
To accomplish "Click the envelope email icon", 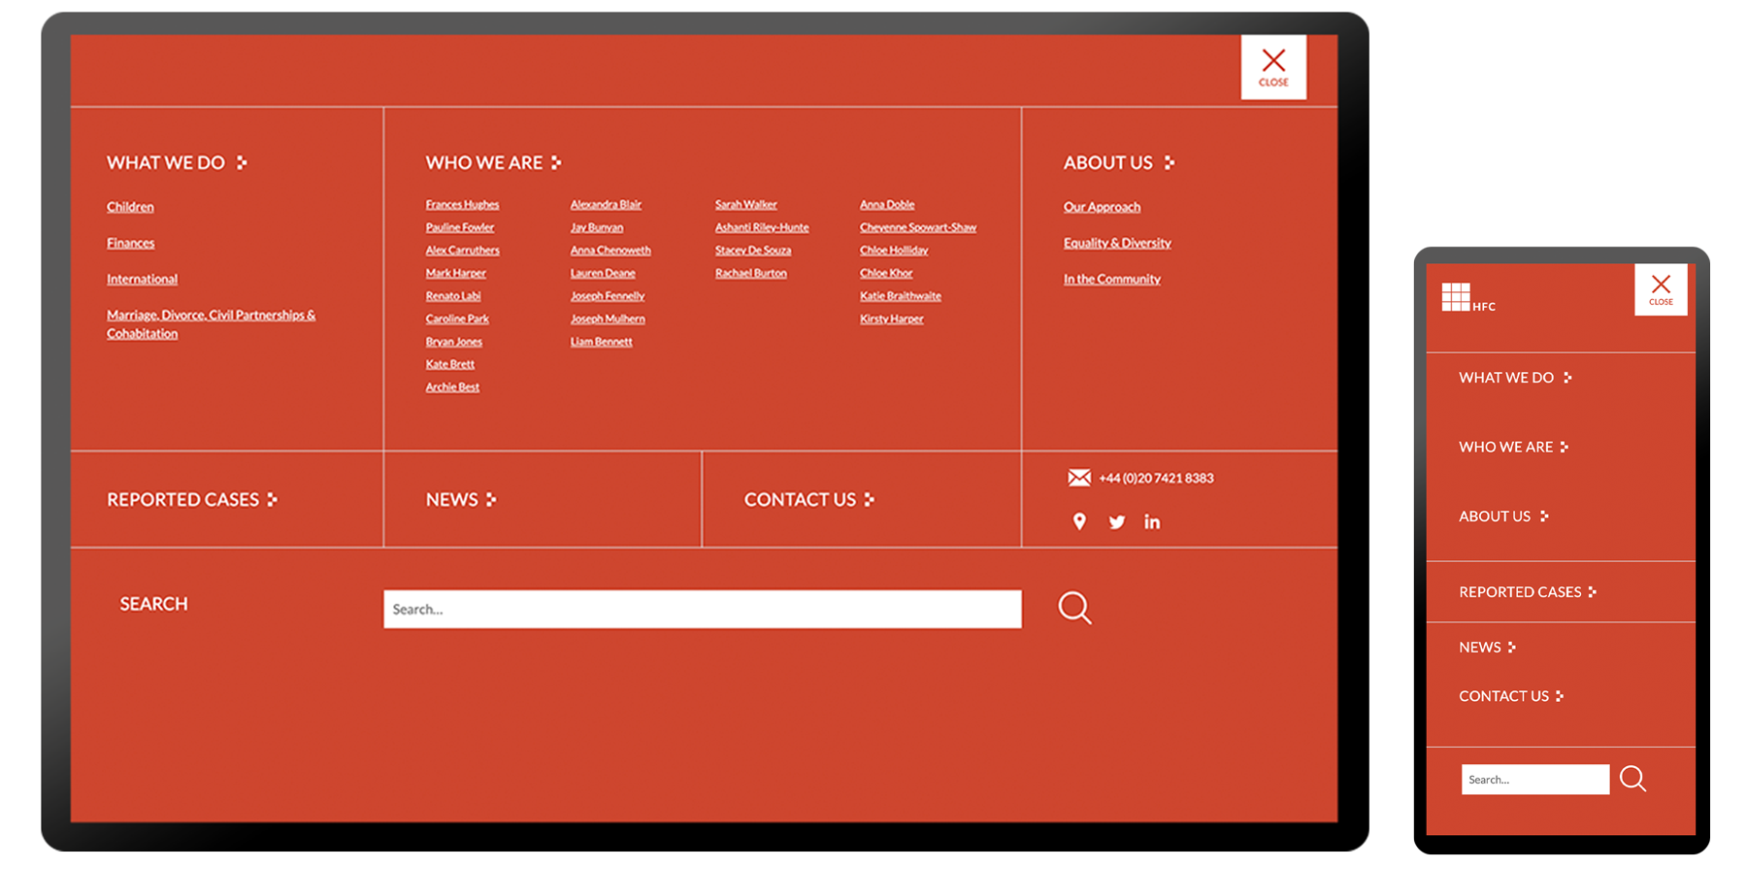I will [1079, 478].
